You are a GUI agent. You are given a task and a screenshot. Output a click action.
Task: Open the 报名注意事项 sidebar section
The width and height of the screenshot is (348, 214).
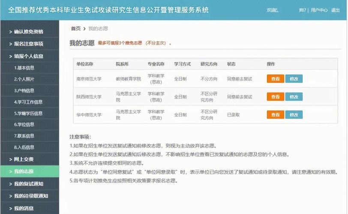(x=30, y=44)
